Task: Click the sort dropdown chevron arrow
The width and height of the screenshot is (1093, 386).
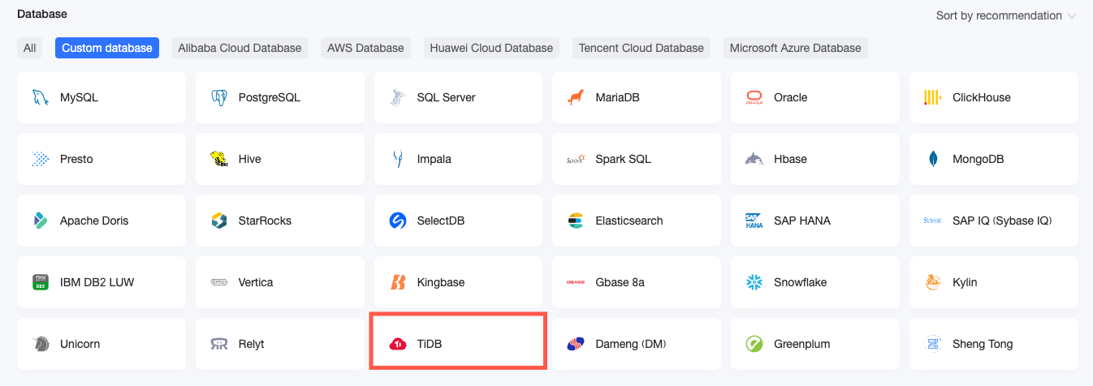Action: click(1072, 16)
